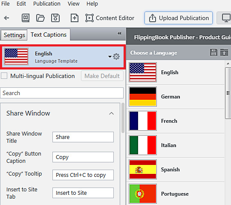The image size is (231, 205).
Task: Click the French flag thumbnail
Action: [x=143, y=121]
